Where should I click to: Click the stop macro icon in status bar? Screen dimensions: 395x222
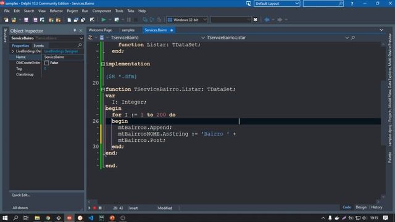(x=100, y=208)
